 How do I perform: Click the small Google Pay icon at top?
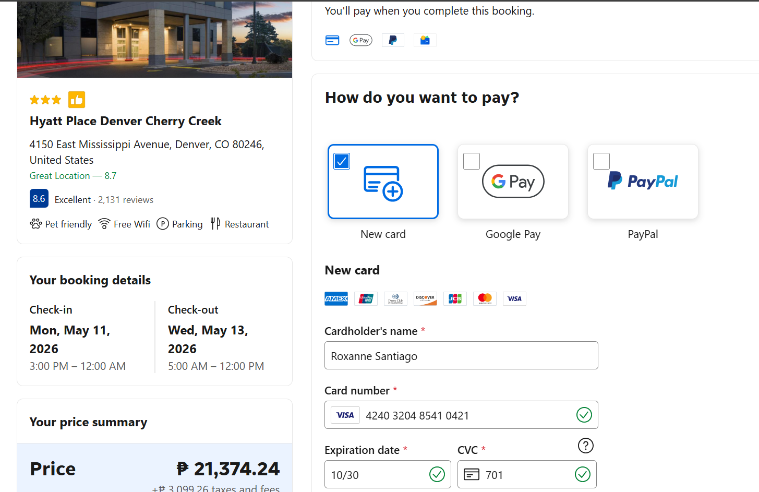click(x=361, y=40)
